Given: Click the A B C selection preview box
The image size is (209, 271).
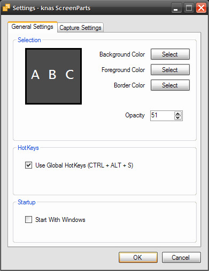Looking at the screenshot, I should point(53,76).
